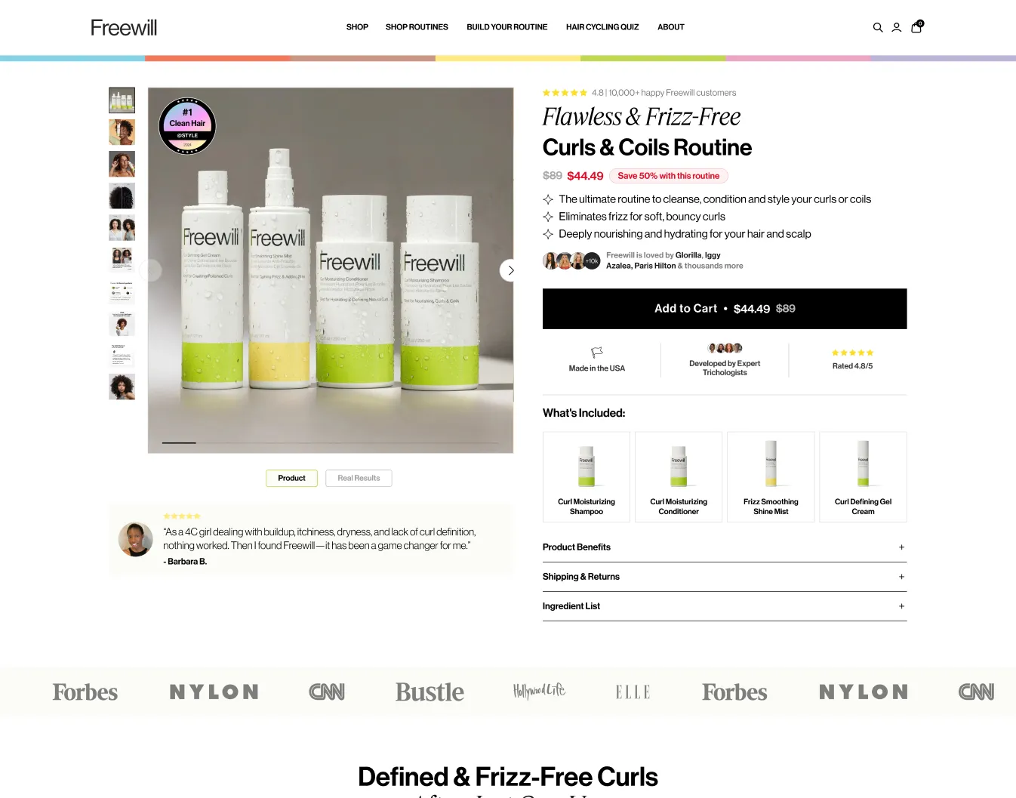This screenshot has height=798, width=1016.
Task: Add routine to cart for $44.49
Action: 725,309
